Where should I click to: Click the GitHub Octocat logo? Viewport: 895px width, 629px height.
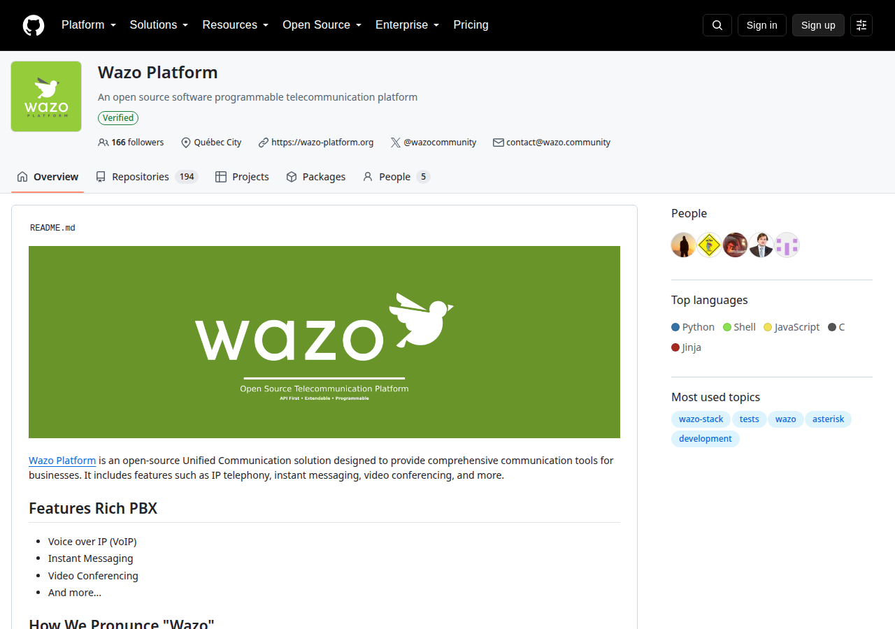(x=34, y=25)
